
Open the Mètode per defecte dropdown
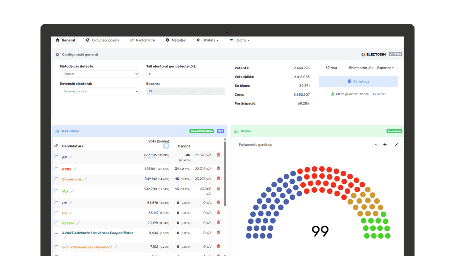pos(99,74)
